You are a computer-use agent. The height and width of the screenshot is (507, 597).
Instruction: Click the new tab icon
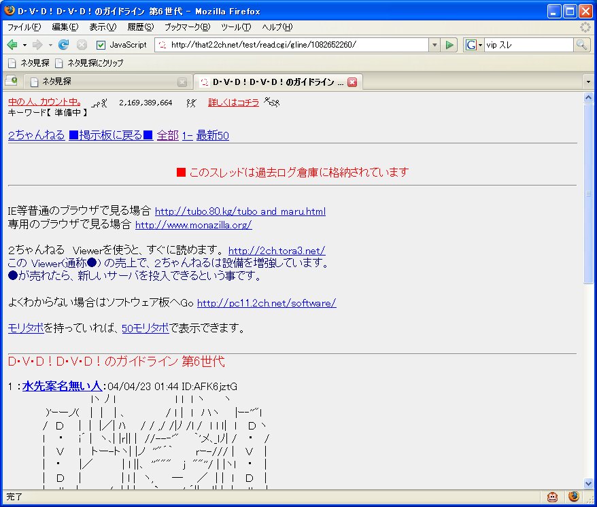tap(12, 80)
